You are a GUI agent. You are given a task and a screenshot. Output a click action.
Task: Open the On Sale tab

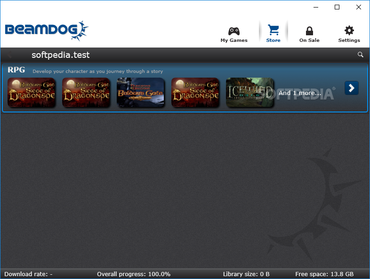pyautogui.click(x=309, y=35)
